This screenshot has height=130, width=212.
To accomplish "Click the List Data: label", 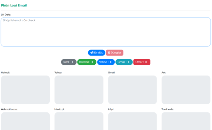I will (6, 15).
